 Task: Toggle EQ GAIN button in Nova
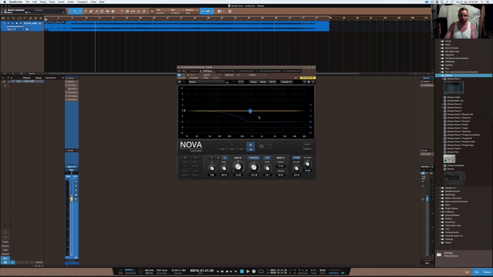point(296,158)
